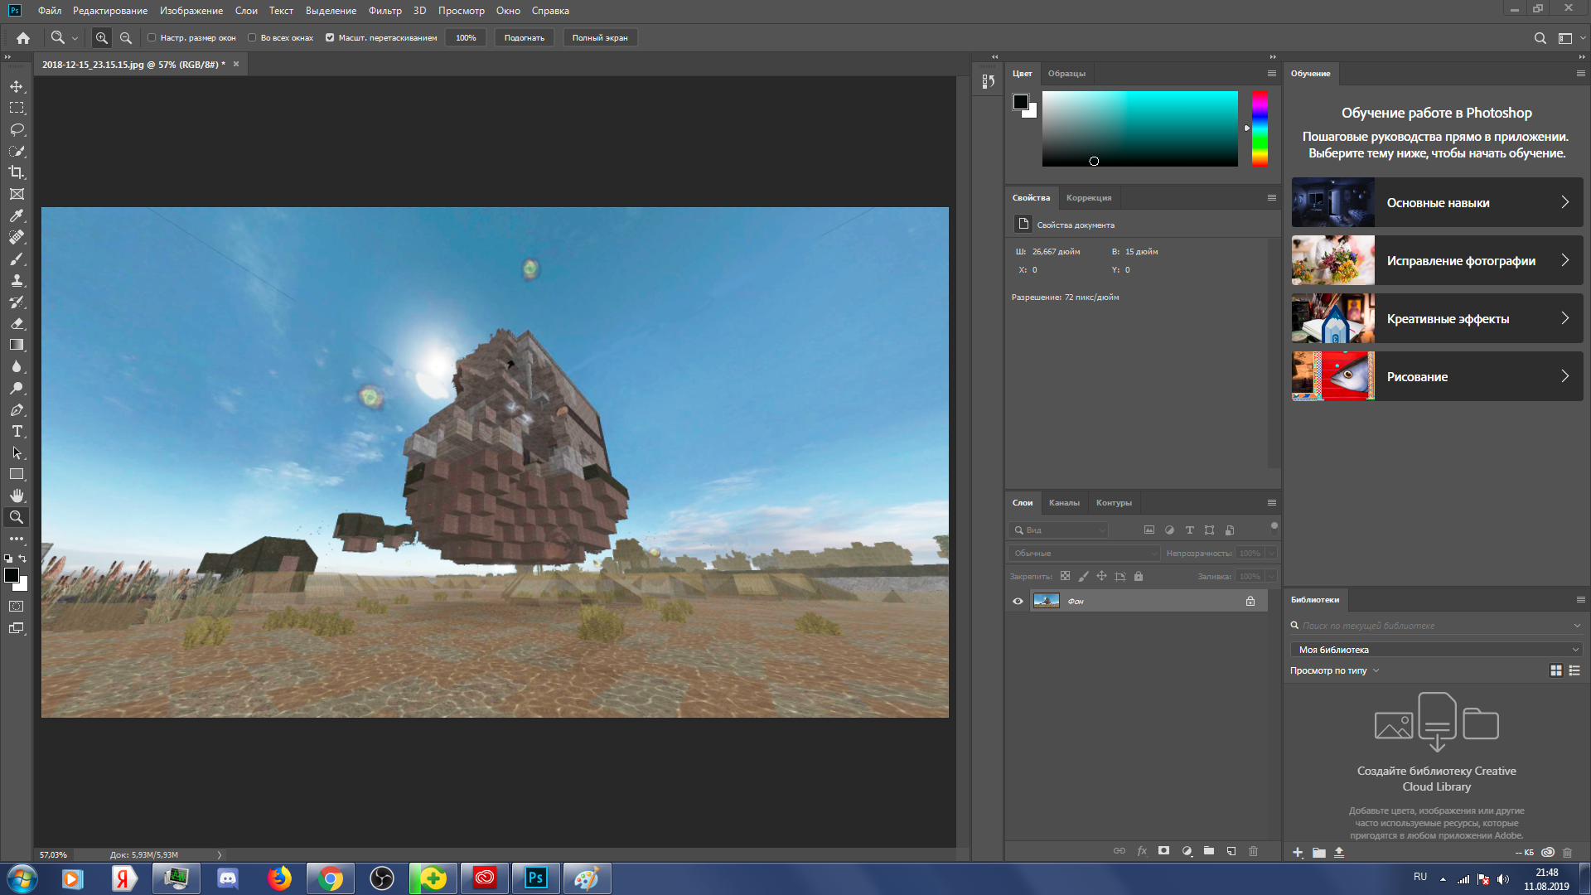Open Color panel options menu
This screenshot has height=895, width=1591.
pyautogui.click(x=1272, y=74)
